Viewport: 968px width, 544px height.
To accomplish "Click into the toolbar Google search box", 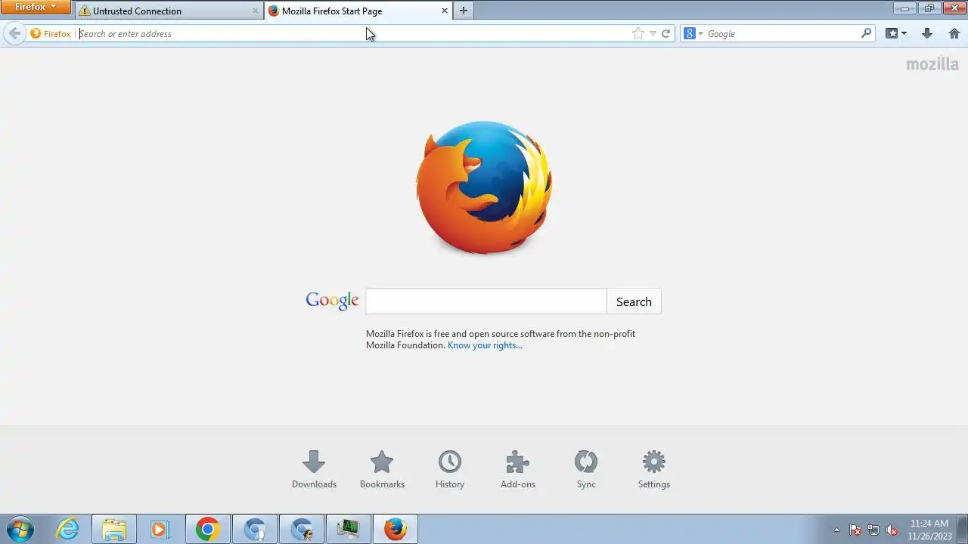I will (x=783, y=33).
